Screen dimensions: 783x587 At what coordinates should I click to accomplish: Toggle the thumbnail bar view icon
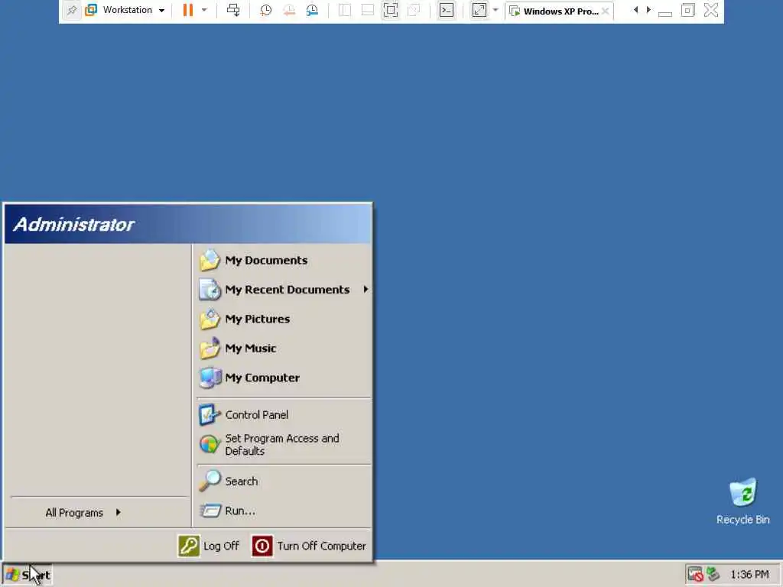click(368, 10)
